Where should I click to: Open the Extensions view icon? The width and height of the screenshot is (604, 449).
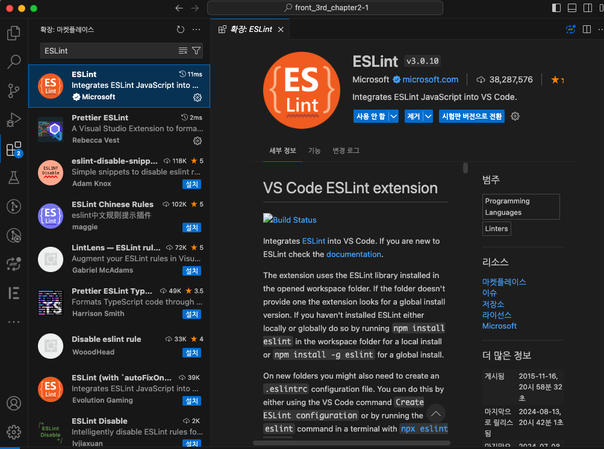click(x=14, y=149)
